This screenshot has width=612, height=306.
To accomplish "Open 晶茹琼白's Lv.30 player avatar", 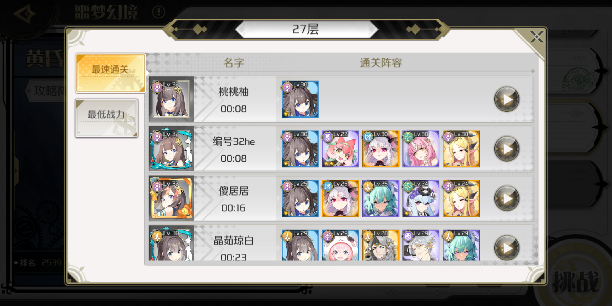I will coord(171,244).
